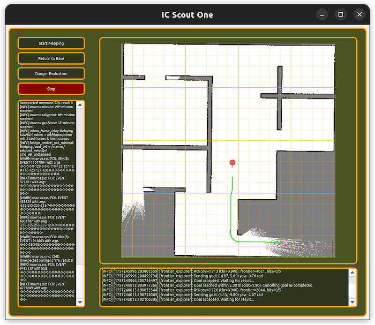Click the IC Scout One title bar
The height and width of the screenshot is (325, 375).
coord(187,15)
